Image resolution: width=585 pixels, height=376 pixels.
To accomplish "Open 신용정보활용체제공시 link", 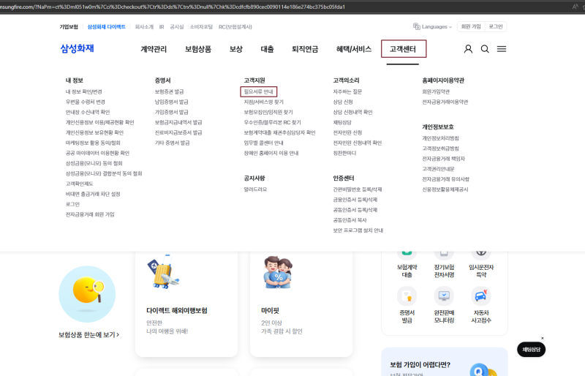I will point(445,189).
